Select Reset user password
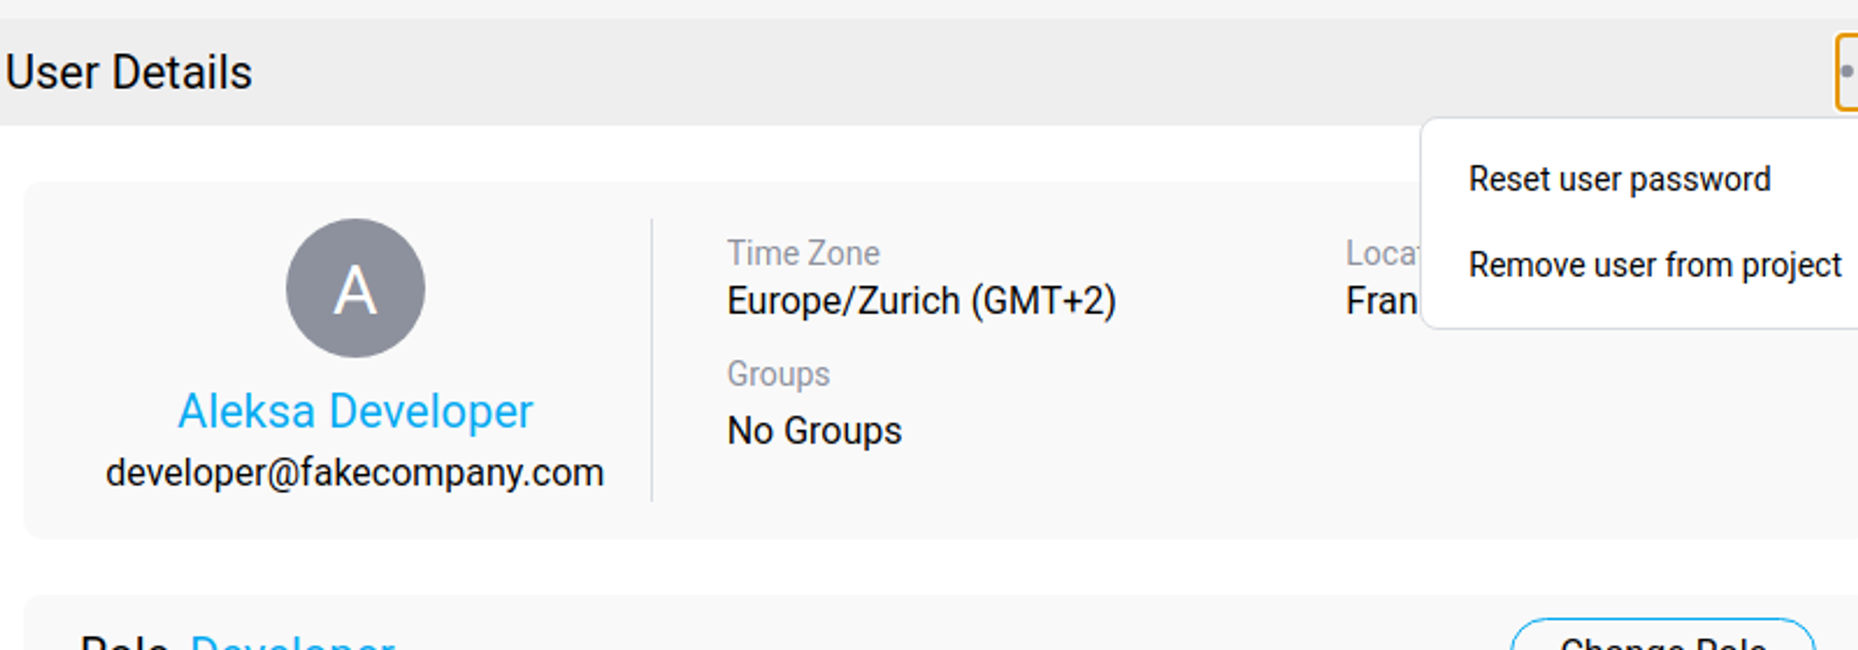This screenshot has width=1858, height=650. [1619, 178]
